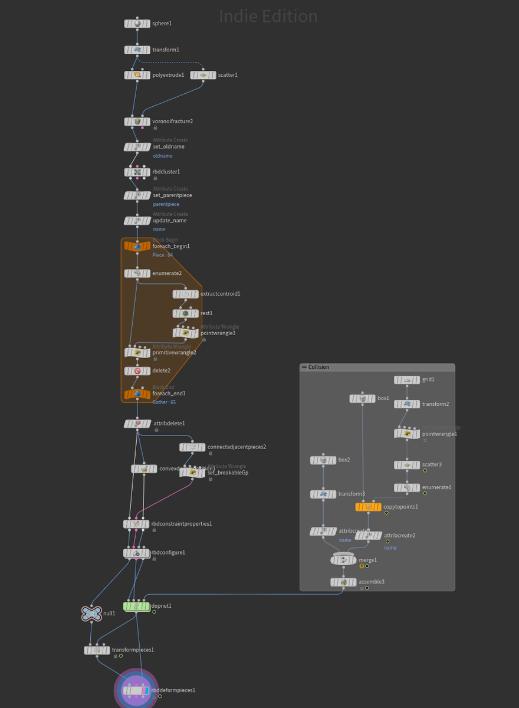Click the 'name' label under update_name
519x708 pixels.
159,230
